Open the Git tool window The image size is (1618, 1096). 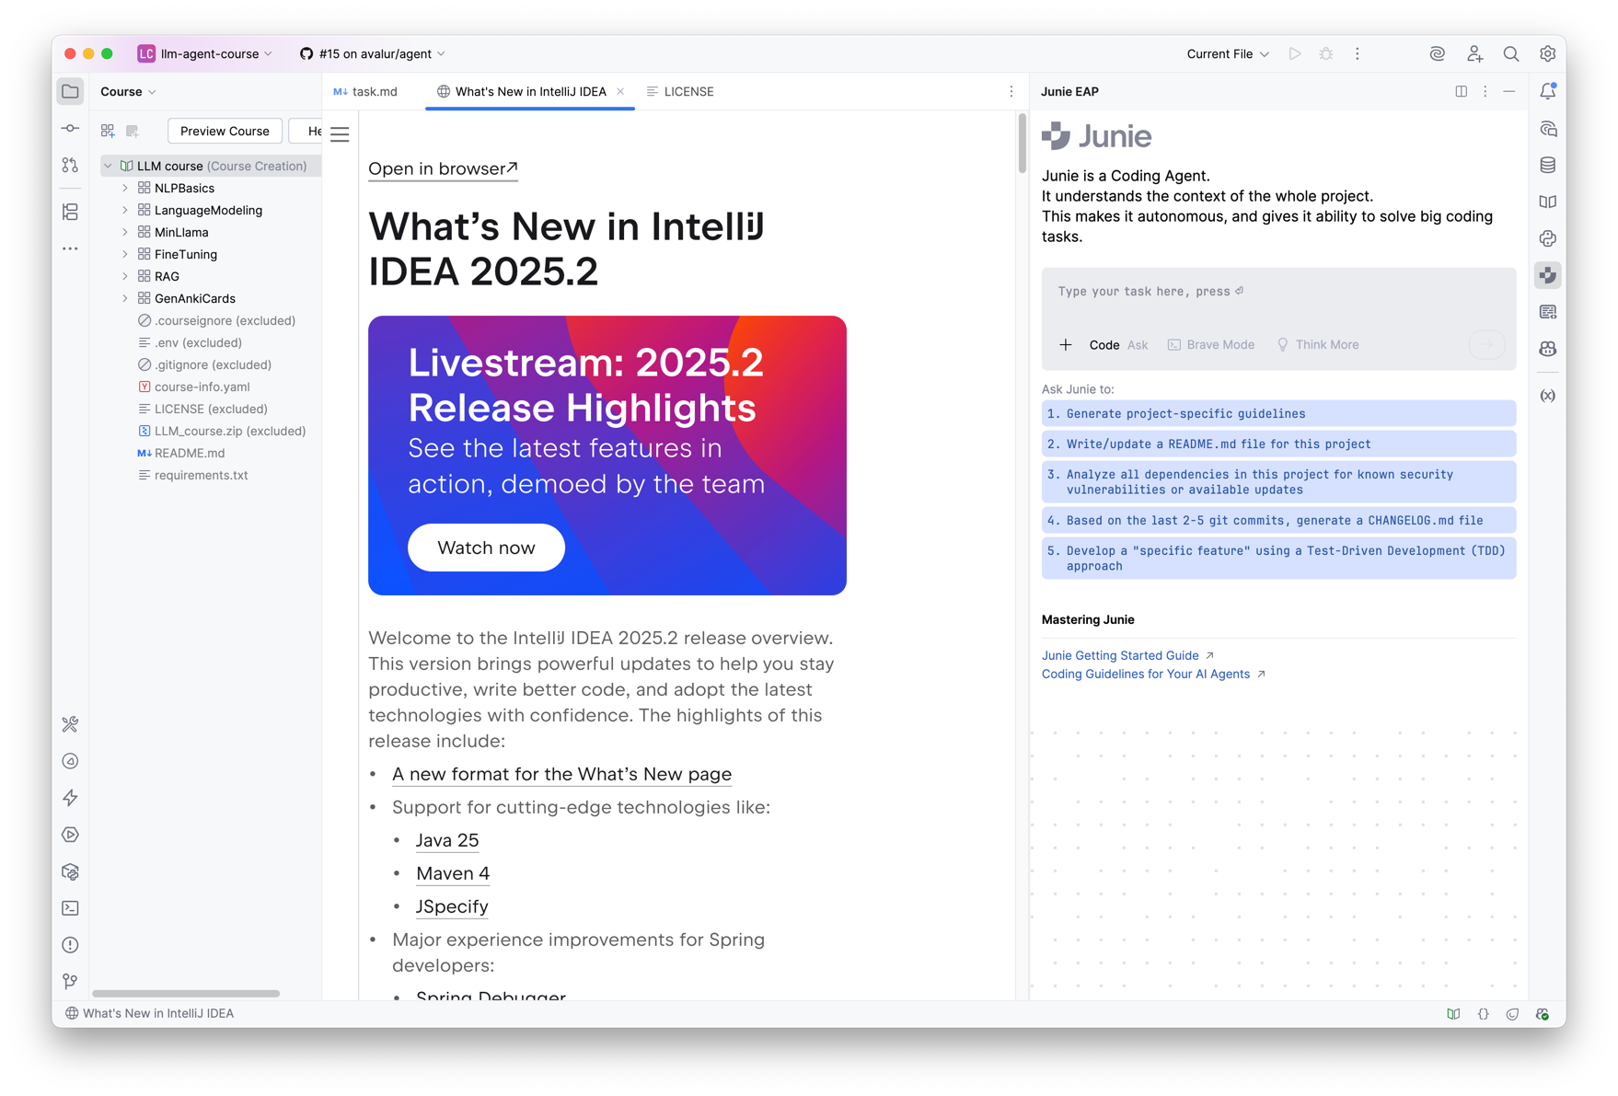click(x=70, y=981)
